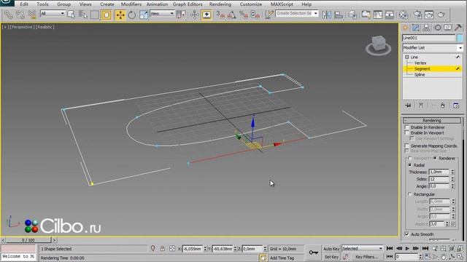The width and height of the screenshot is (467, 262).
Task: Toggle the Auto Key button
Action: coord(331,249)
